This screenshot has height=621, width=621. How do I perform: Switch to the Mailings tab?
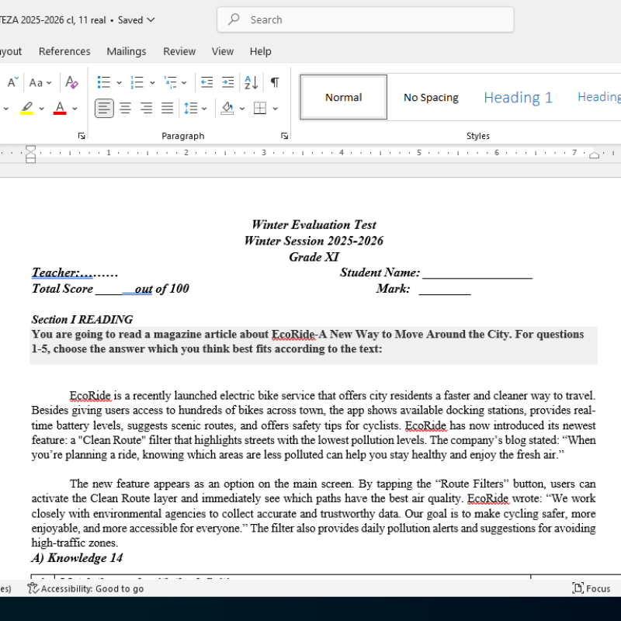point(126,51)
